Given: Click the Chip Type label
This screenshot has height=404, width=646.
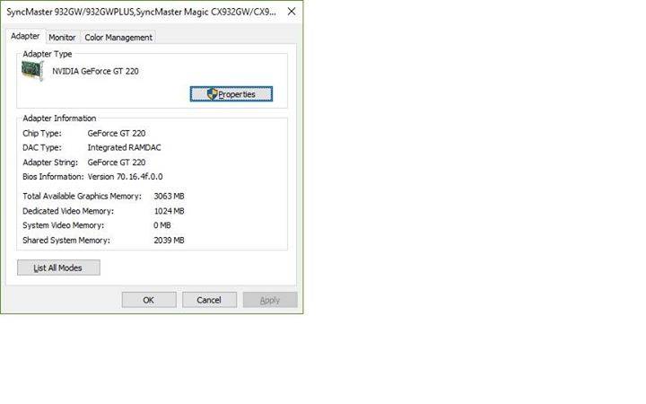Looking at the screenshot, I should point(42,133).
